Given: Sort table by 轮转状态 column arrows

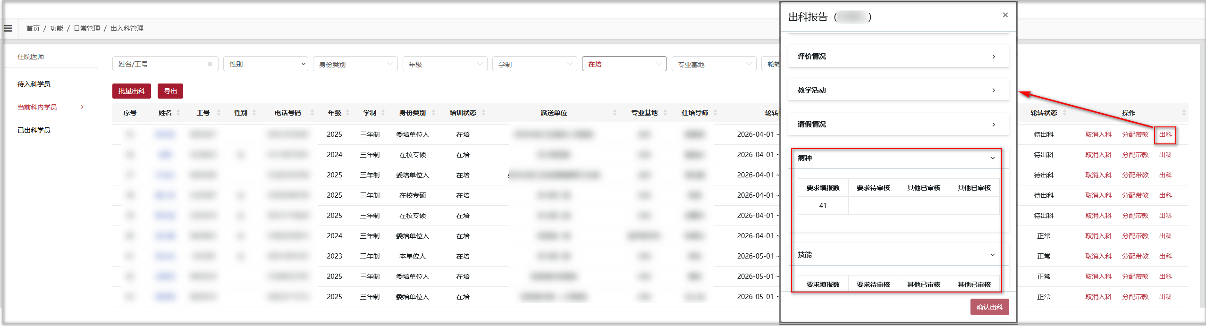Looking at the screenshot, I should (x=1064, y=113).
